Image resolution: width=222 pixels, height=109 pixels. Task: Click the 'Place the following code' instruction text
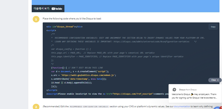pos(72,19)
